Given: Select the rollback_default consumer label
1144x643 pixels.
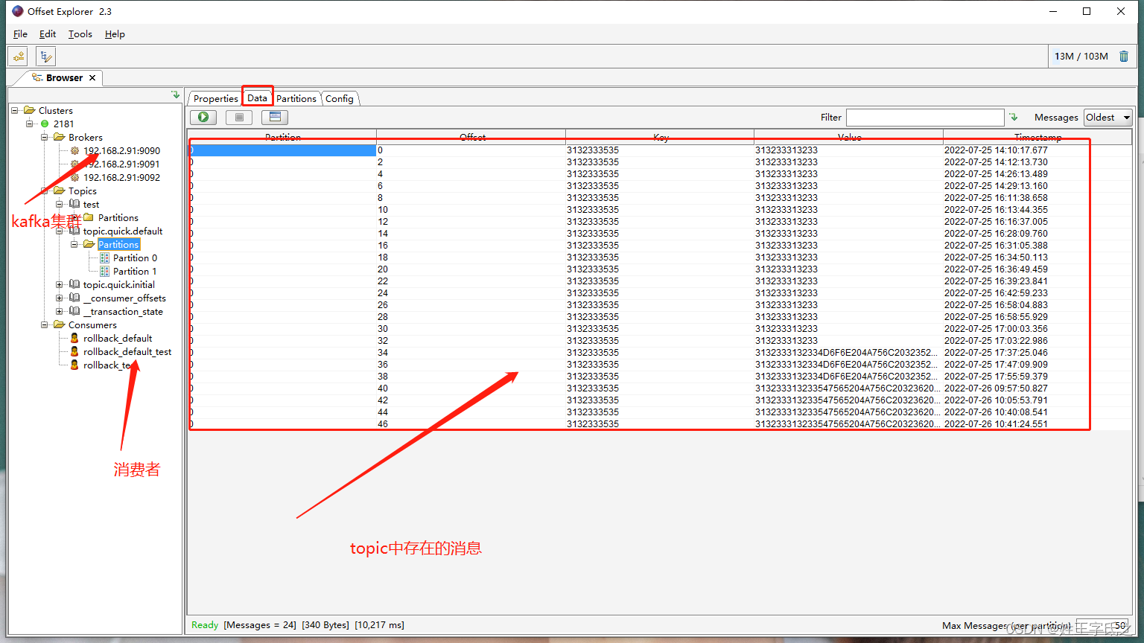Looking at the screenshot, I should tap(118, 338).
